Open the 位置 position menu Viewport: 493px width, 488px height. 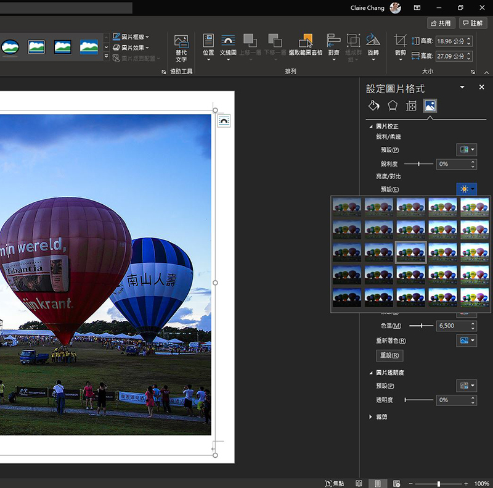tap(208, 46)
